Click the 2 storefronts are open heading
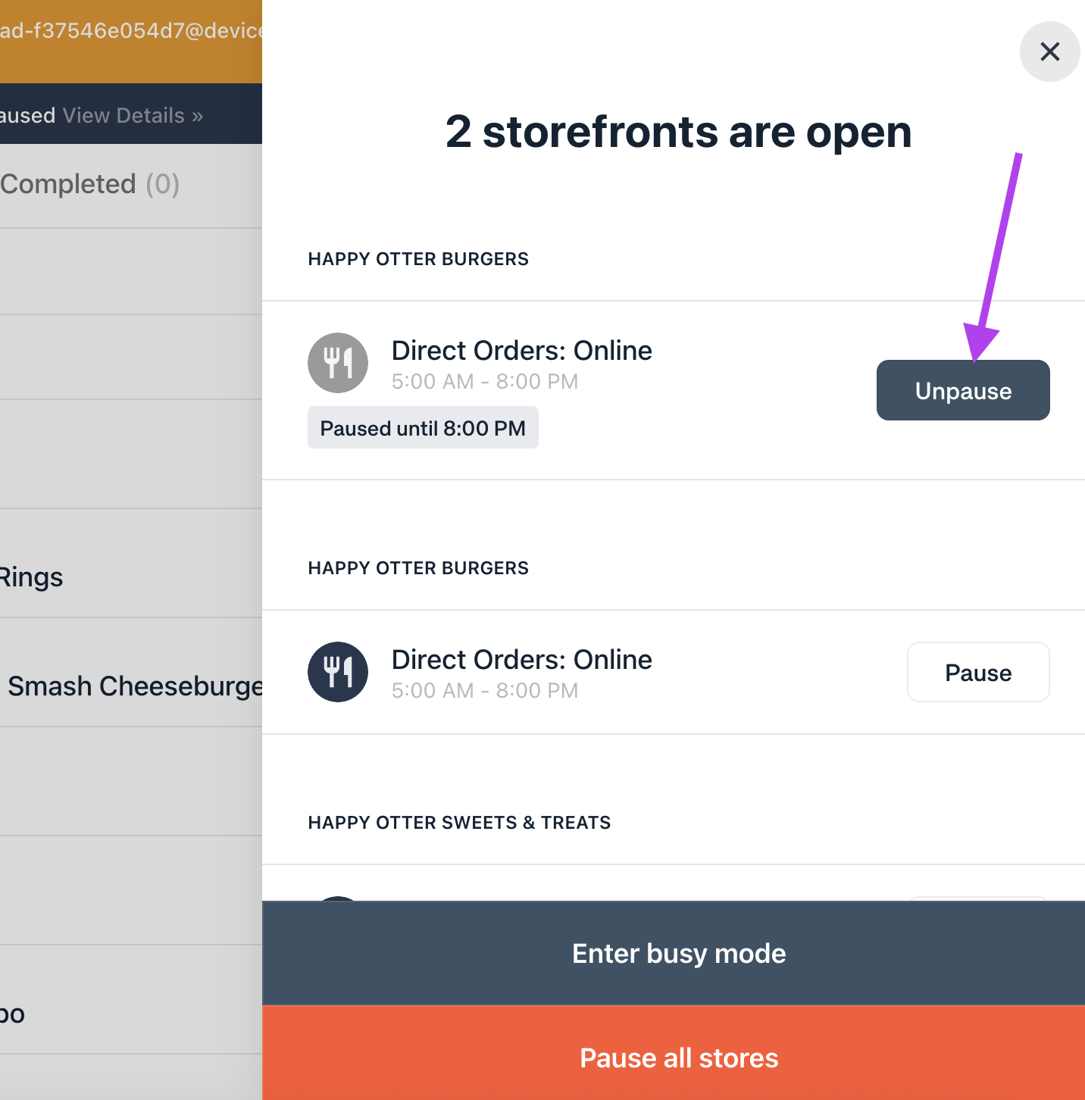Image resolution: width=1085 pixels, height=1100 pixels. pos(678,132)
